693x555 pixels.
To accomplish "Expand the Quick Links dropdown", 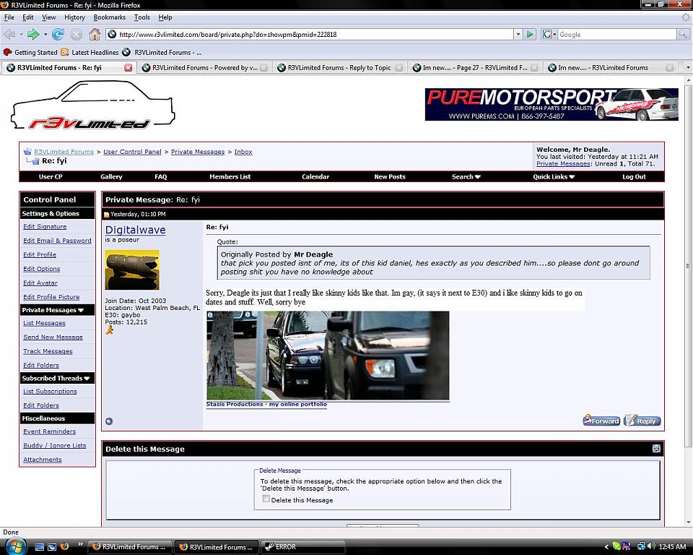I will tap(554, 176).
